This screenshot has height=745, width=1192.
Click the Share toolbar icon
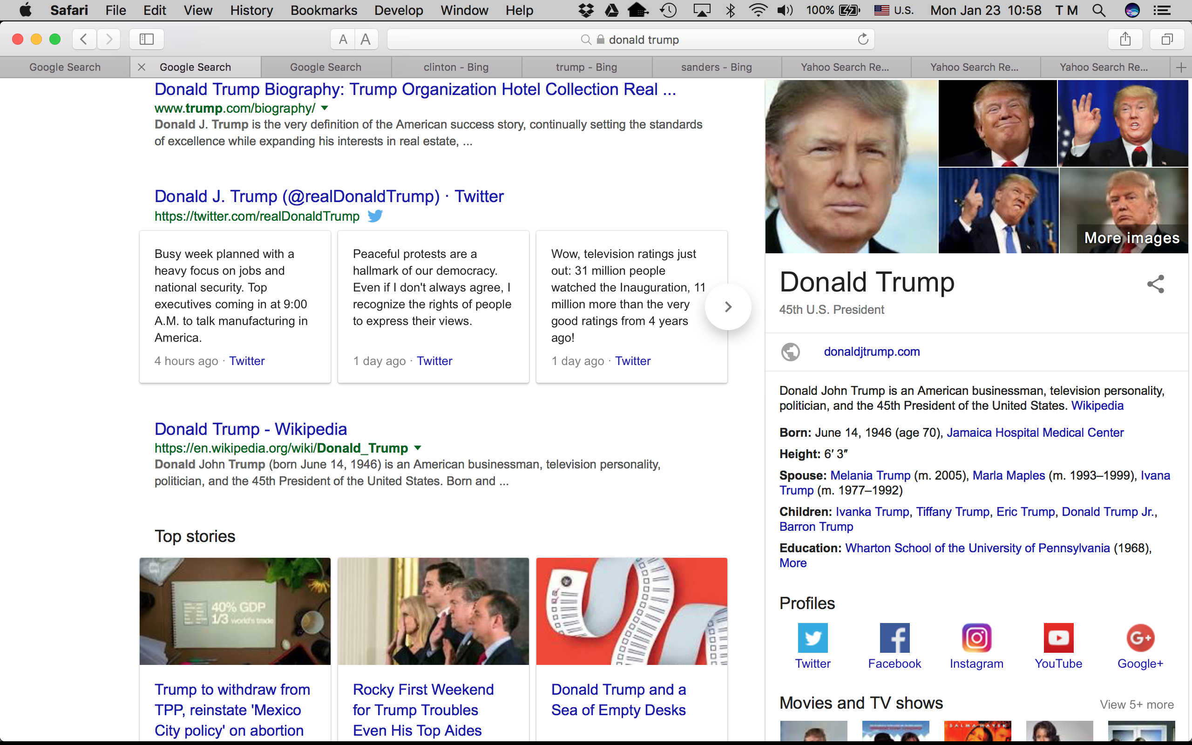point(1125,40)
